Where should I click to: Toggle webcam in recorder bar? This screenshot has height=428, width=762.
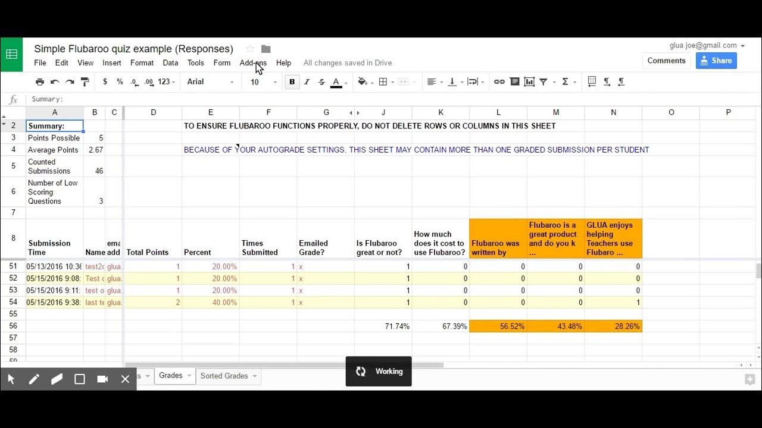point(102,379)
